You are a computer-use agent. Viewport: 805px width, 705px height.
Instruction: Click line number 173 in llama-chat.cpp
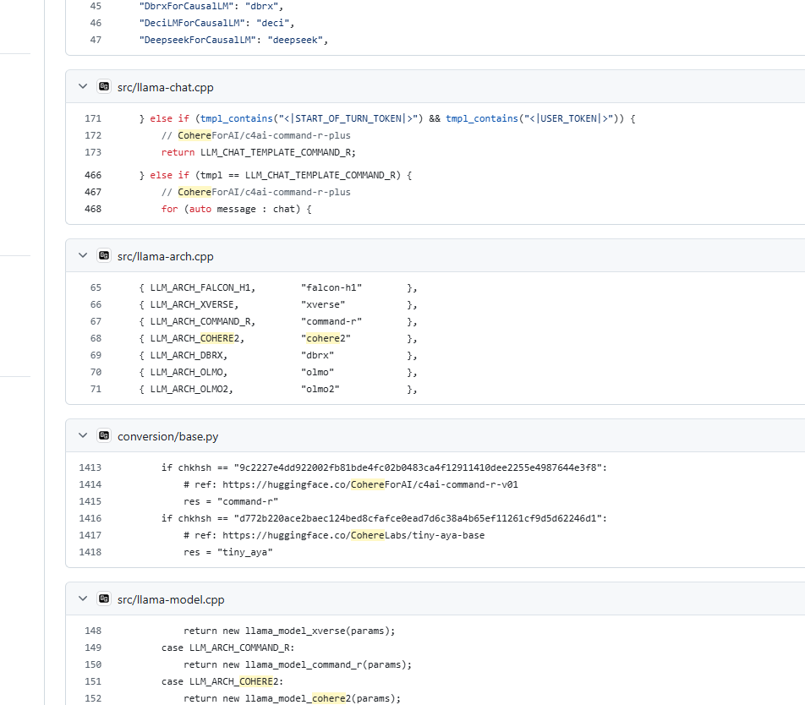click(x=93, y=152)
